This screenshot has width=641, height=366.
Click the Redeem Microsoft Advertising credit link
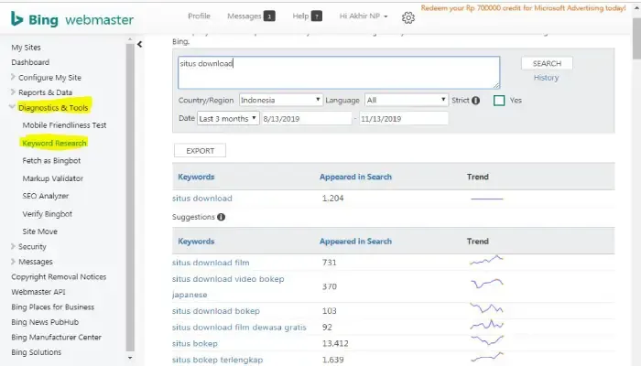(x=523, y=7)
